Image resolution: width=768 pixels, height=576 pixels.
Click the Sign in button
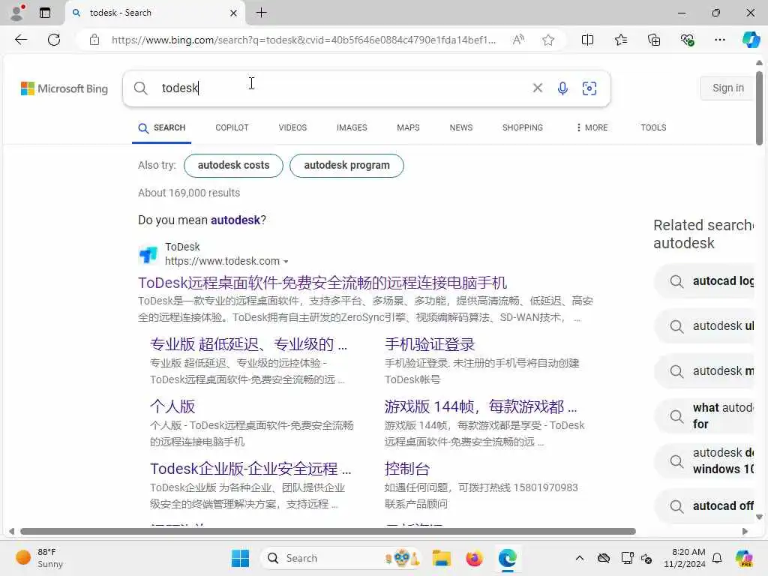click(x=727, y=88)
